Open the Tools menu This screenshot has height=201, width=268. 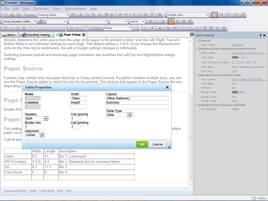(x=57, y=8)
